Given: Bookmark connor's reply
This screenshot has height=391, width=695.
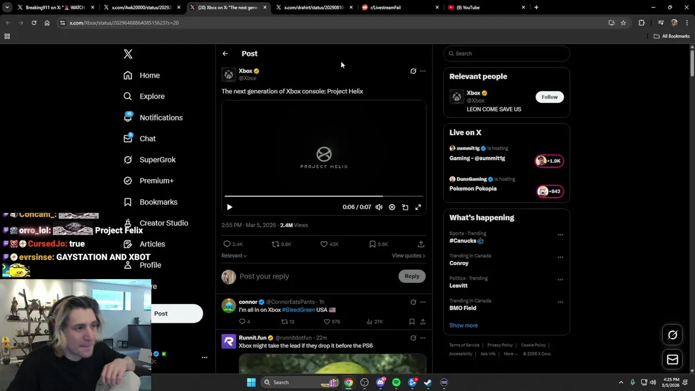Looking at the screenshot, I should (x=412, y=321).
